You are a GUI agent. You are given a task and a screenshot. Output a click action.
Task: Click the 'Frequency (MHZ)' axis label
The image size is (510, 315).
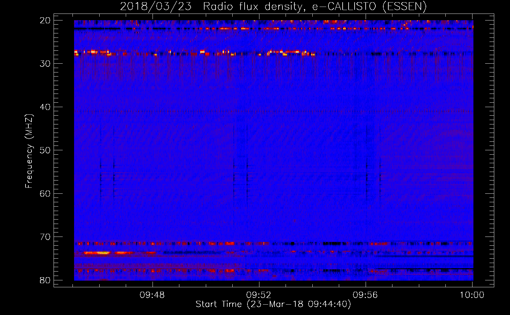[29, 151]
